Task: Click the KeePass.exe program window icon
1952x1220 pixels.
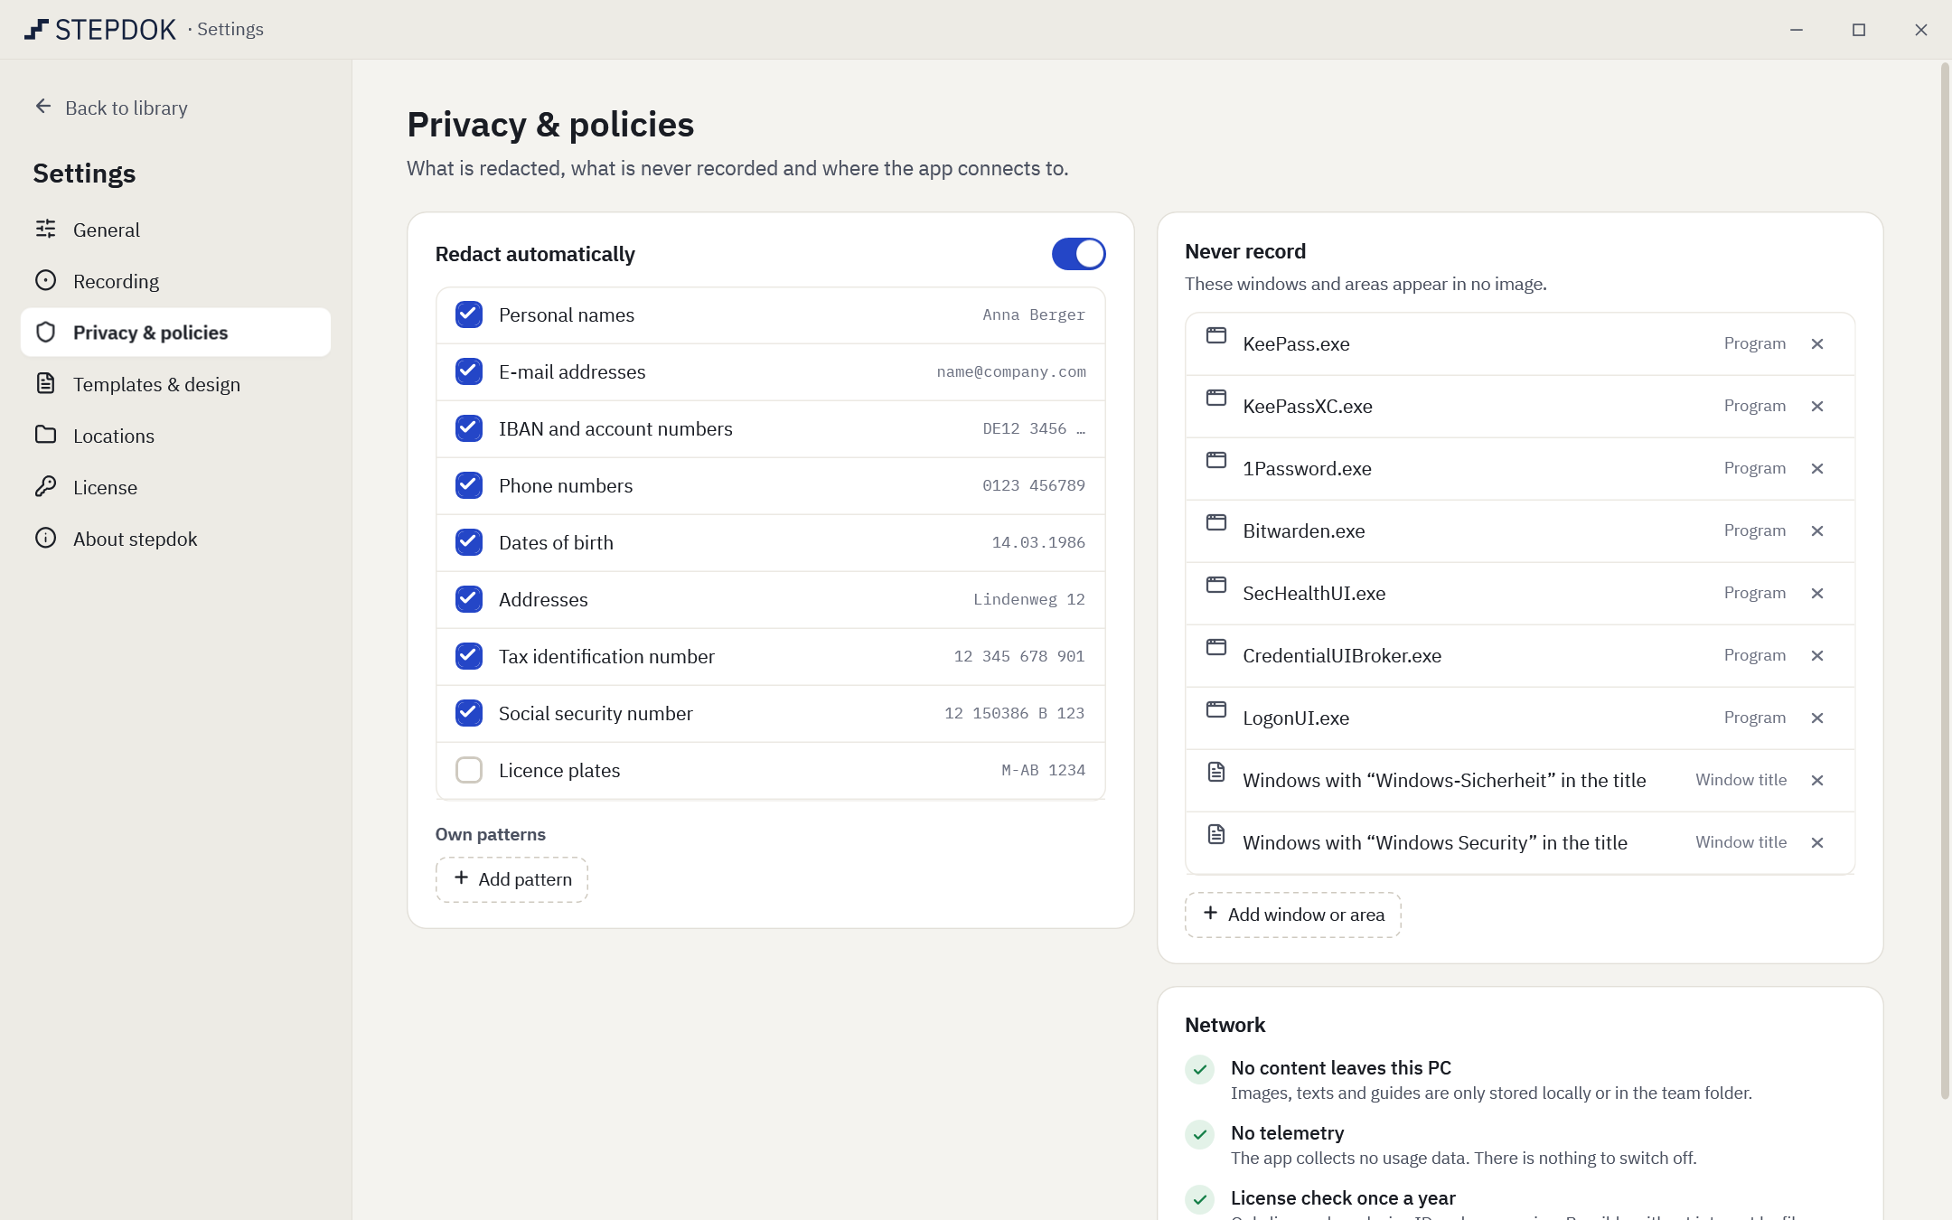Action: click(x=1216, y=335)
